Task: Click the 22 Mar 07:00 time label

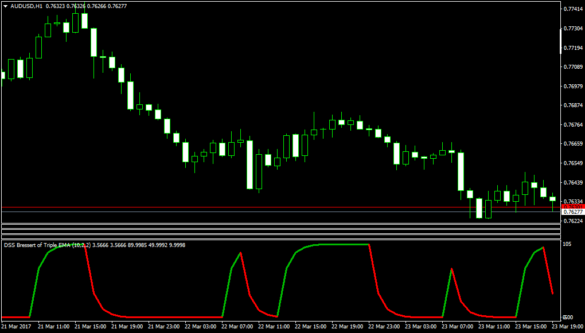Action: click(237, 326)
